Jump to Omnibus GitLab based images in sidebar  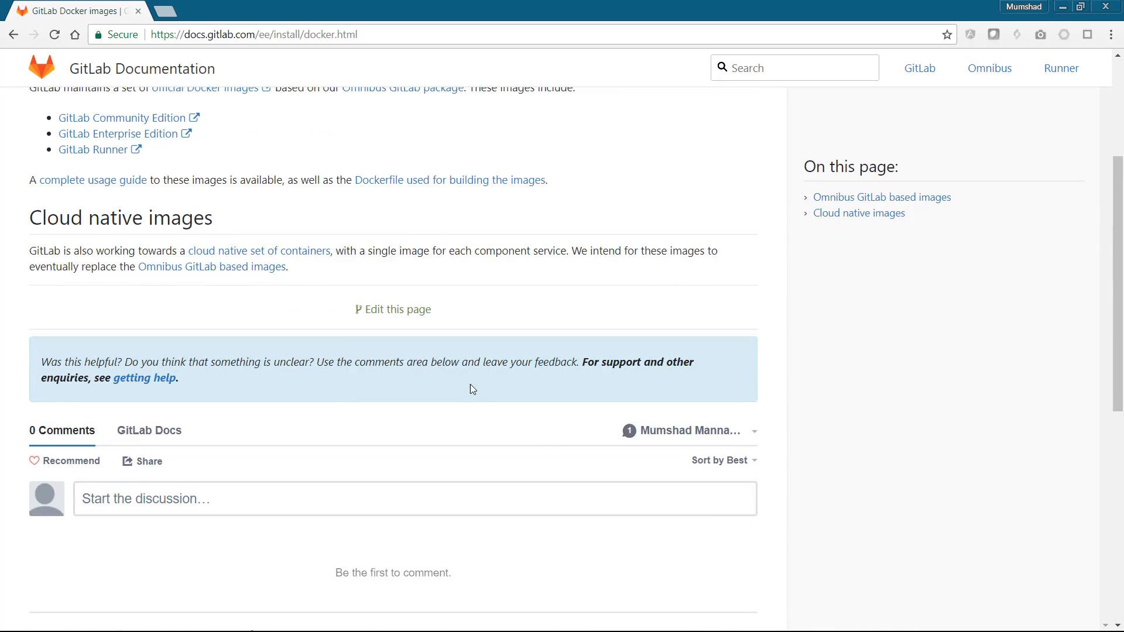pos(882,197)
